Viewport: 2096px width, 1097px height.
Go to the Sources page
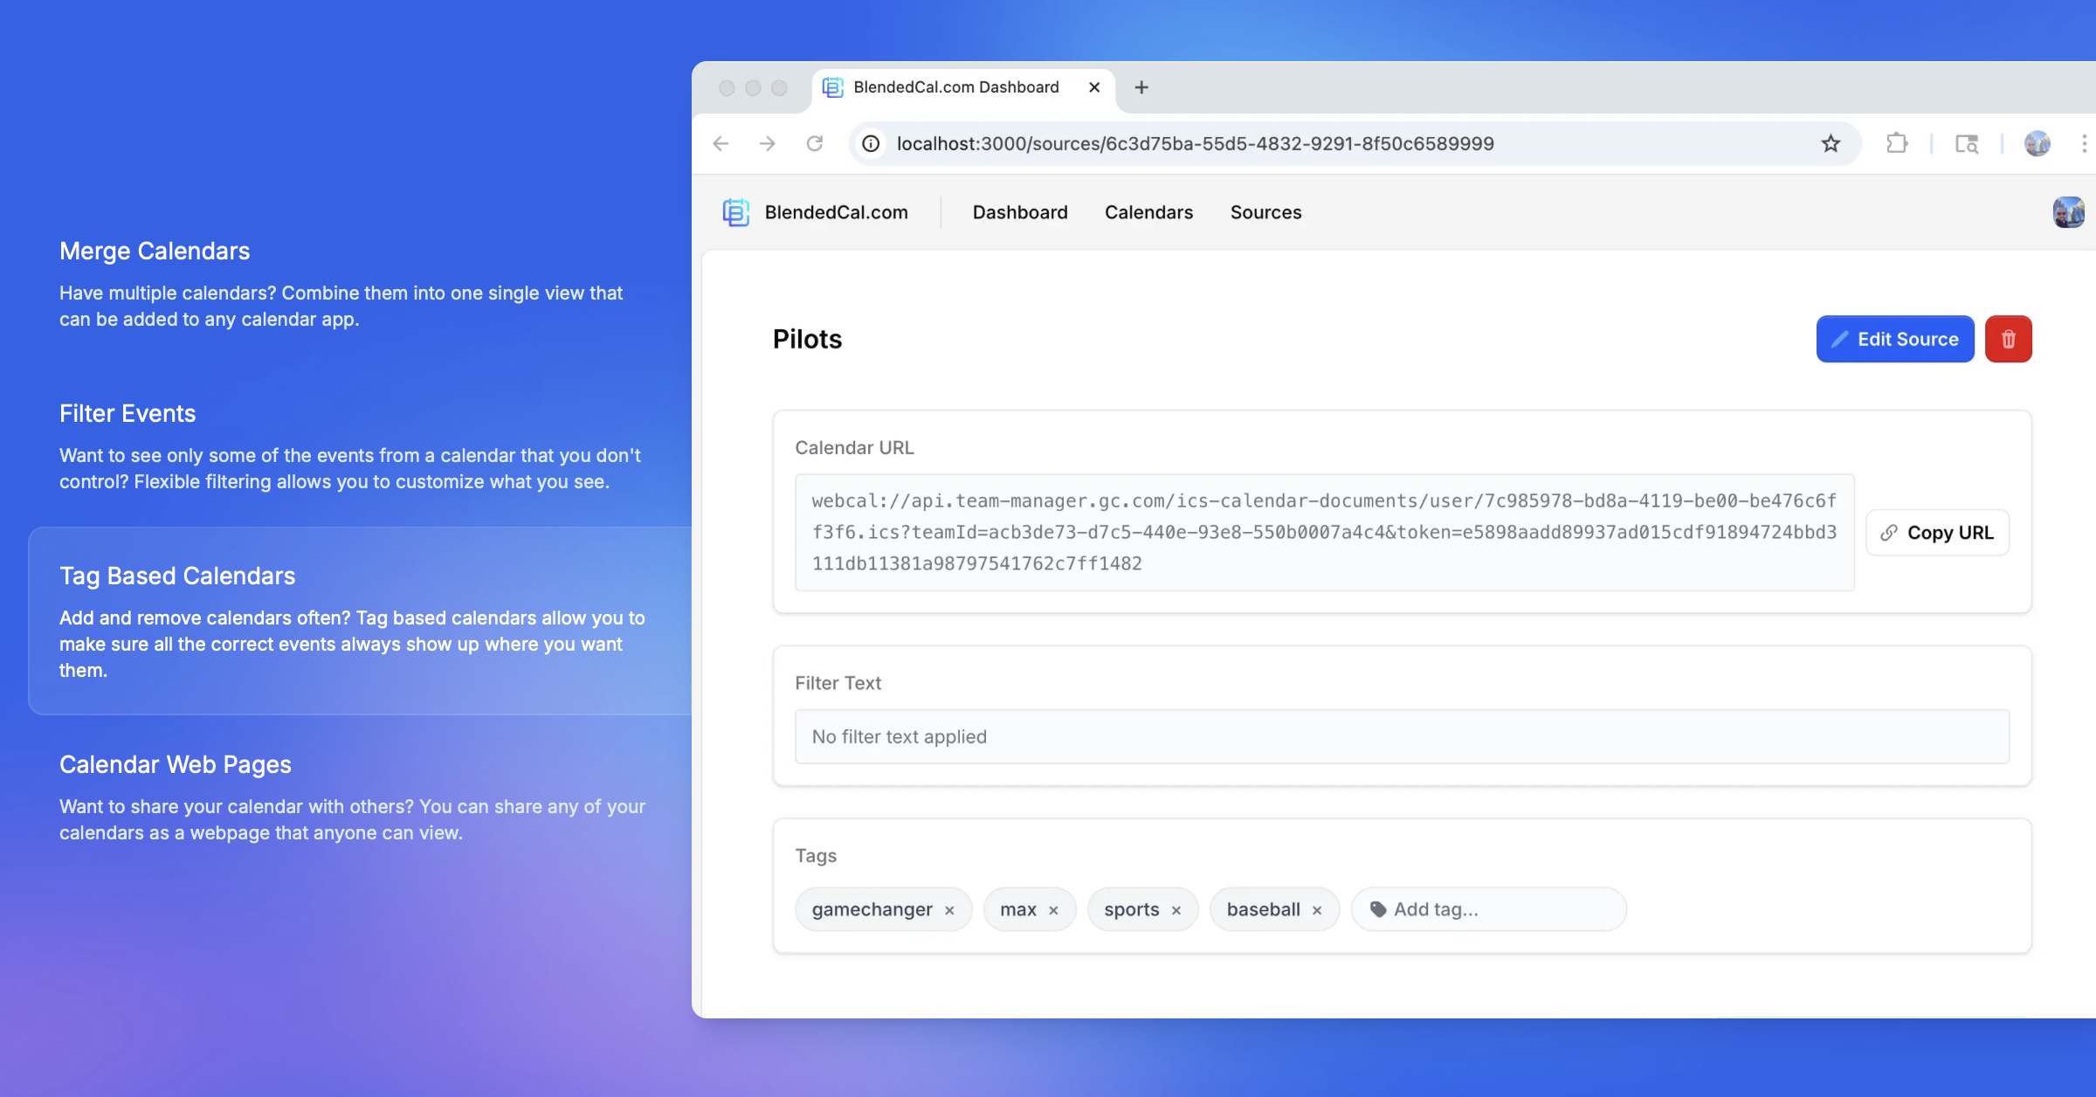[1265, 212]
